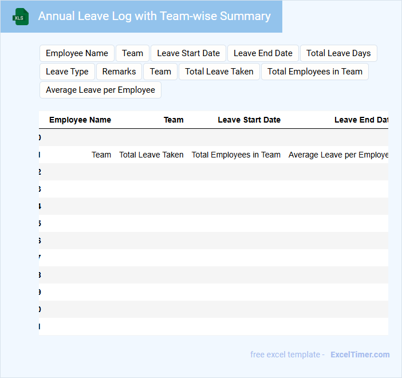Select the Team tag next to Remarks
402x378 pixels.
point(160,72)
